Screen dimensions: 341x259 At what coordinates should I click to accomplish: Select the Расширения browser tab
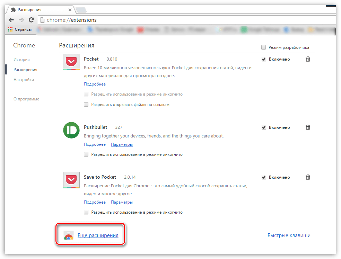[40, 10]
